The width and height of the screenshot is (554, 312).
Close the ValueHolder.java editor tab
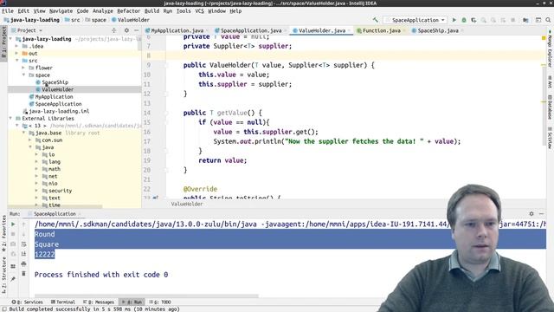coord(349,31)
